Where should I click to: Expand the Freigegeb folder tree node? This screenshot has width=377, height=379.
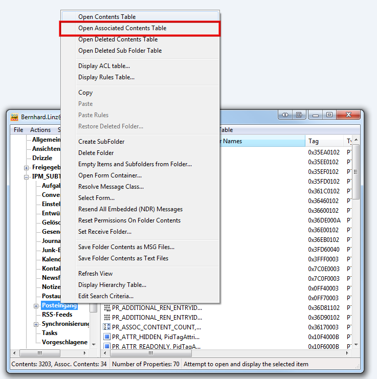[x=26, y=168]
